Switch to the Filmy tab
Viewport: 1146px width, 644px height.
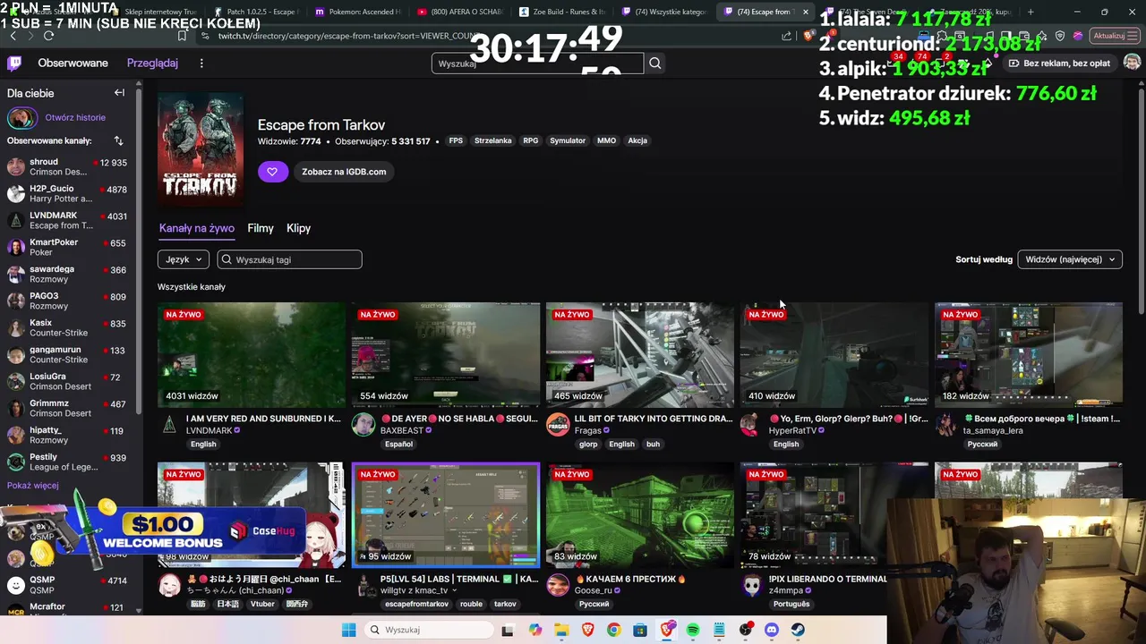261,228
